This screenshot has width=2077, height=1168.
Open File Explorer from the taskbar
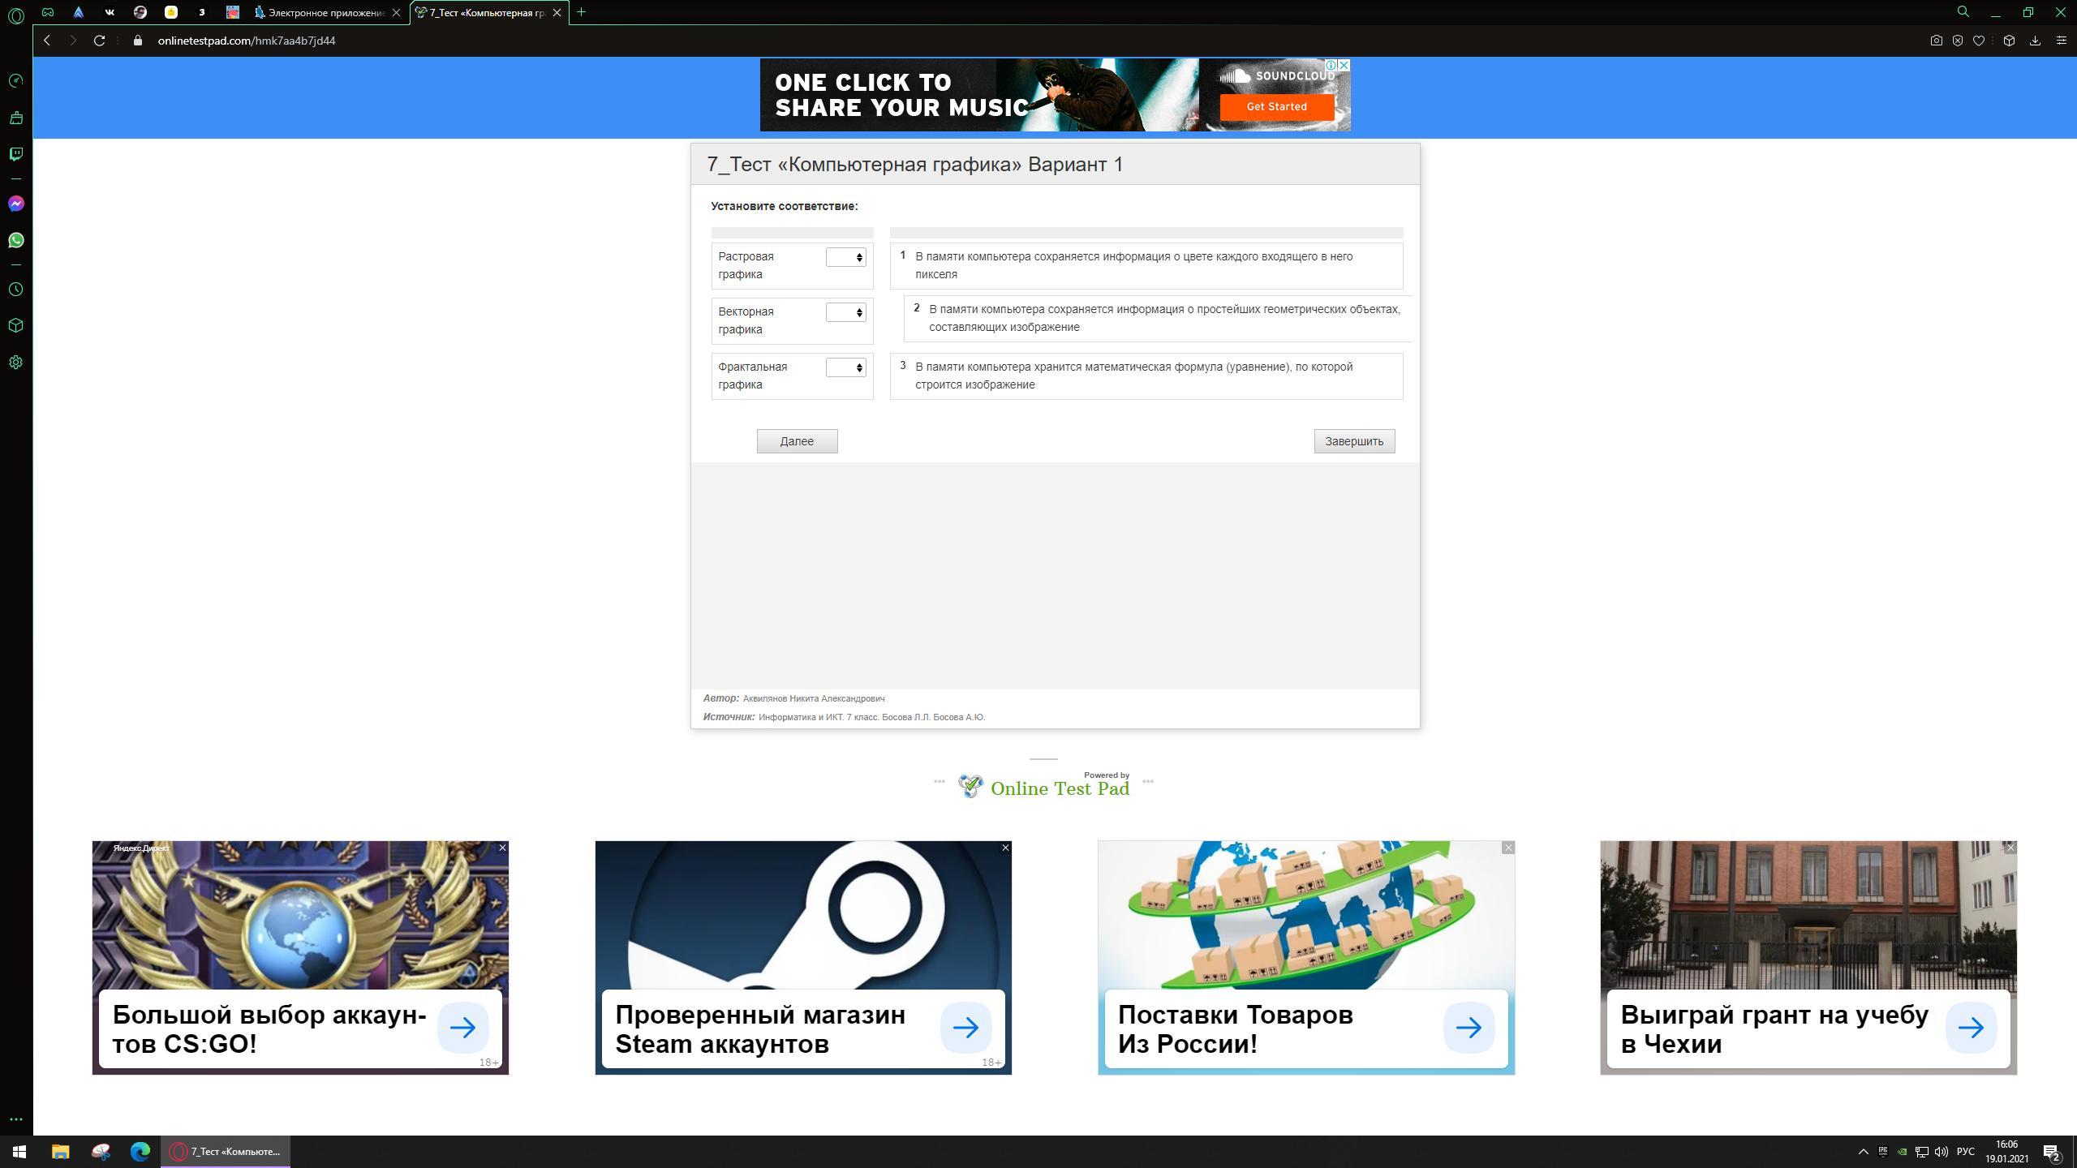coord(61,1152)
